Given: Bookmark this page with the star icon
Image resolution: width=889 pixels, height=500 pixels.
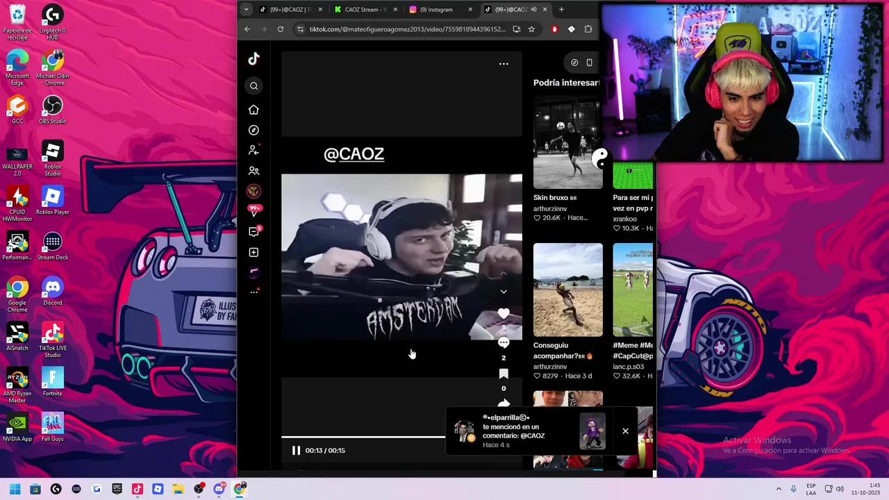Looking at the screenshot, I should [531, 29].
